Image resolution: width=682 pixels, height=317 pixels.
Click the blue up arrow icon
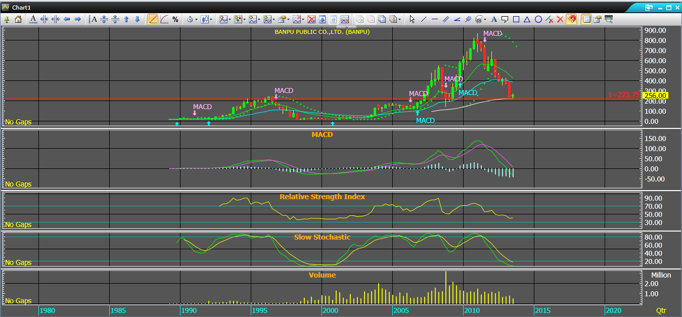coord(126,19)
